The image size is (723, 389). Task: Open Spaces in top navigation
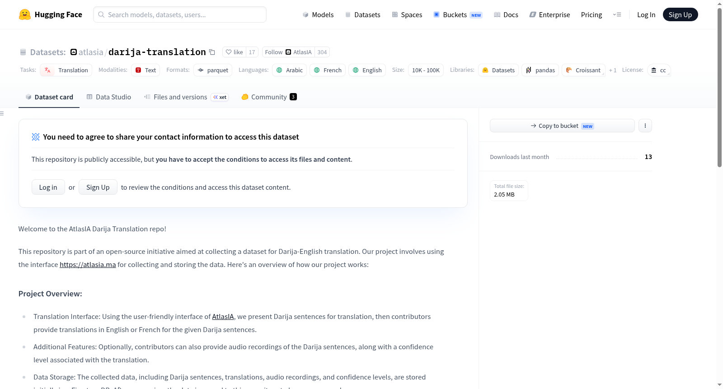point(407,14)
